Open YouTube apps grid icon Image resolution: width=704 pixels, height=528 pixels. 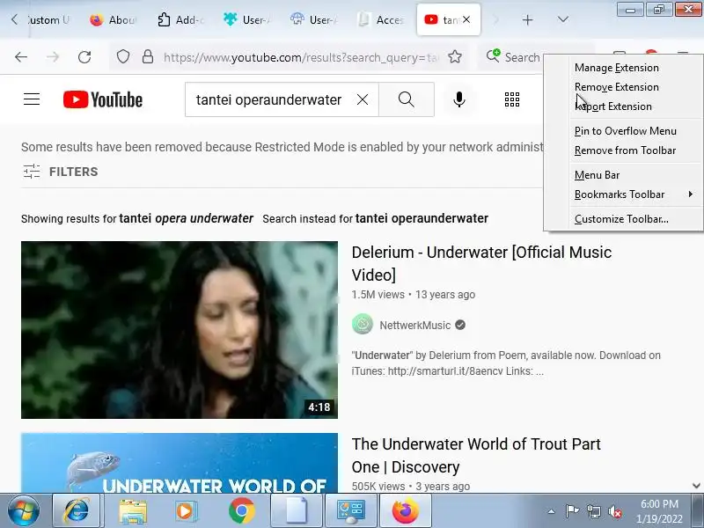click(512, 99)
